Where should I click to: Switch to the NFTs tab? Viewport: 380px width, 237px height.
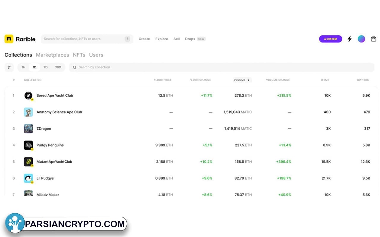[x=79, y=55]
